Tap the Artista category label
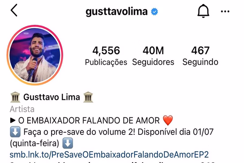The height and width of the screenshot is (163, 244). [x=22, y=109]
